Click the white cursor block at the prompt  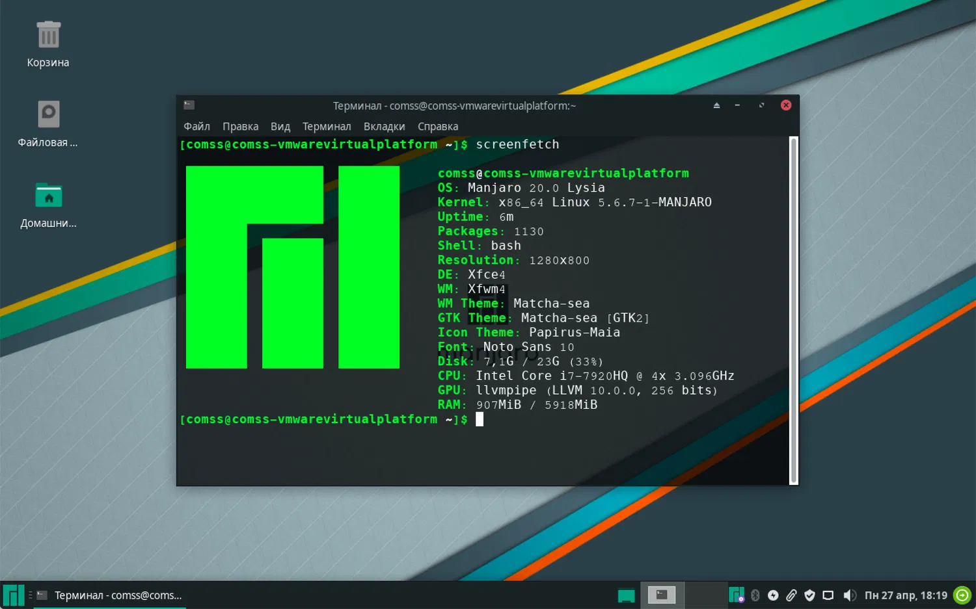(x=480, y=419)
